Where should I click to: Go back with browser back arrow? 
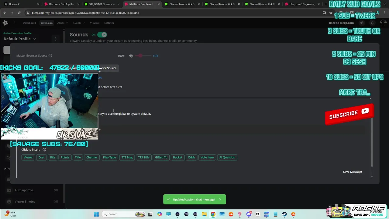tap(5, 13)
